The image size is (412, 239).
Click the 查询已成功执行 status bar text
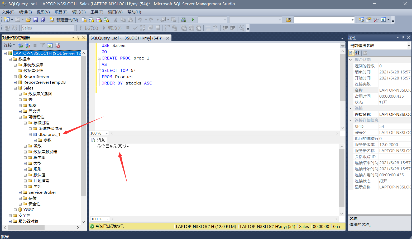coord(110,226)
